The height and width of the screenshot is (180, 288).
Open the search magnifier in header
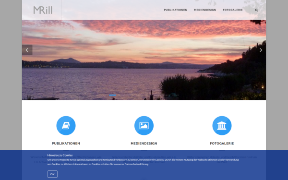[256, 10]
